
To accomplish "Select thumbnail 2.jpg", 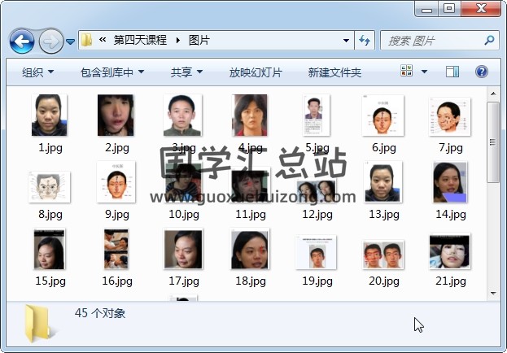I will 116,115.
